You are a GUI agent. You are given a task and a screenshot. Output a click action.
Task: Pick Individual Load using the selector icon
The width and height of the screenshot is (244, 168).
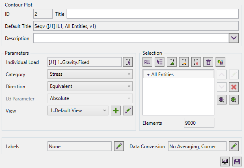tap(128, 62)
